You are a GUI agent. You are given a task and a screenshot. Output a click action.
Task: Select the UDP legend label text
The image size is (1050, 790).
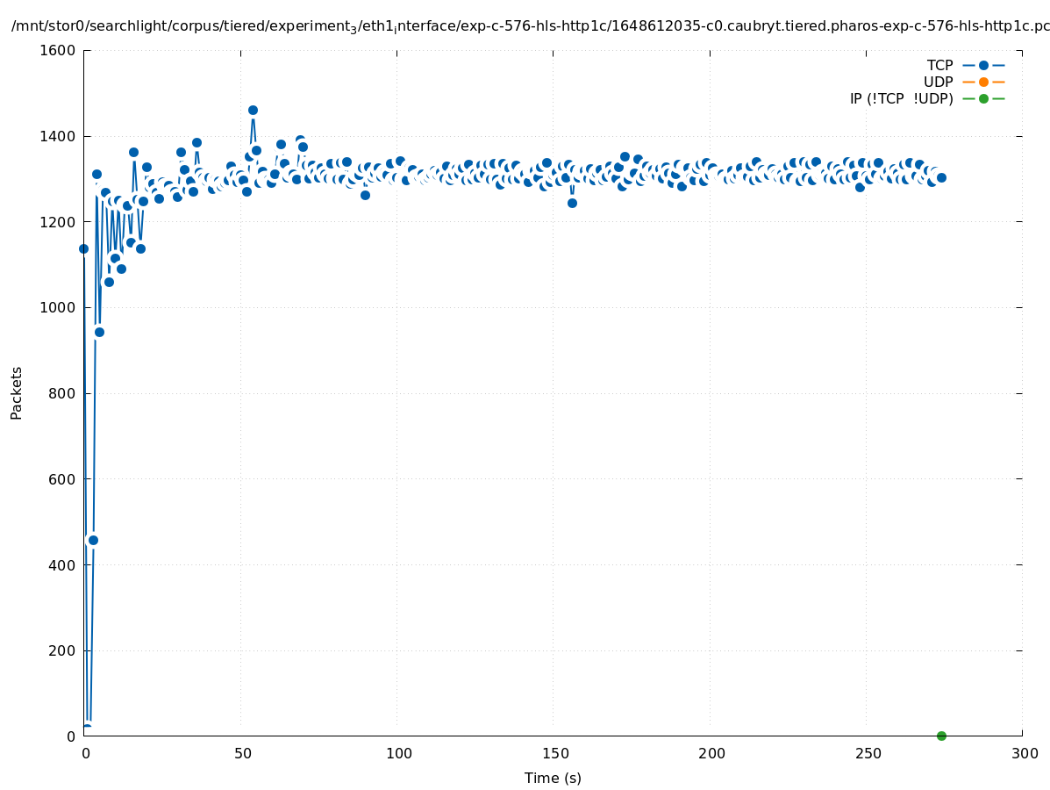[x=938, y=82]
